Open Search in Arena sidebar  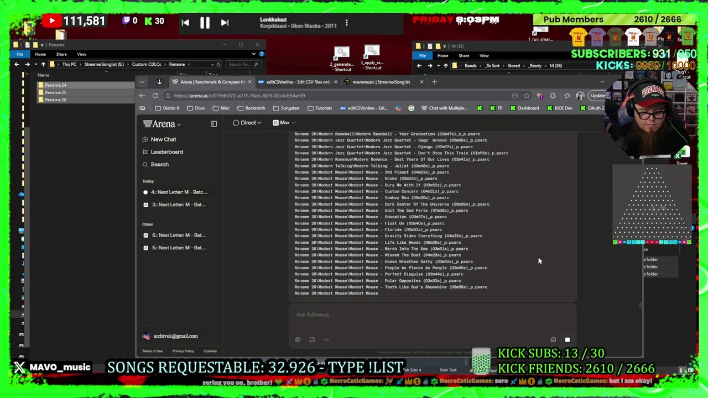point(155,164)
